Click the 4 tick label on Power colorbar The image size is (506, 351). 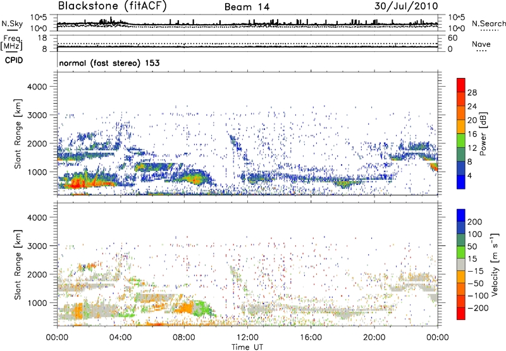click(x=470, y=175)
